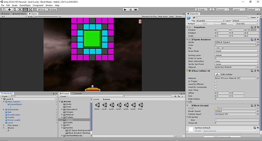
Task: Toggle GameObject active checkbox in Inspector
Action: pos(194,17)
